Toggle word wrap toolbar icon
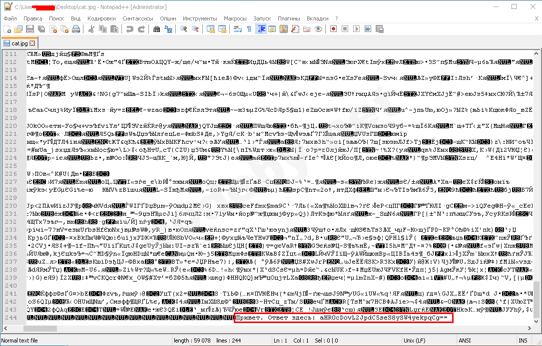The image size is (542, 346). point(237,29)
